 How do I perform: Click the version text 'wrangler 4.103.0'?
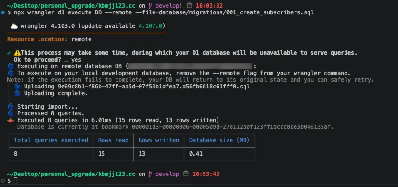pos(48,26)
